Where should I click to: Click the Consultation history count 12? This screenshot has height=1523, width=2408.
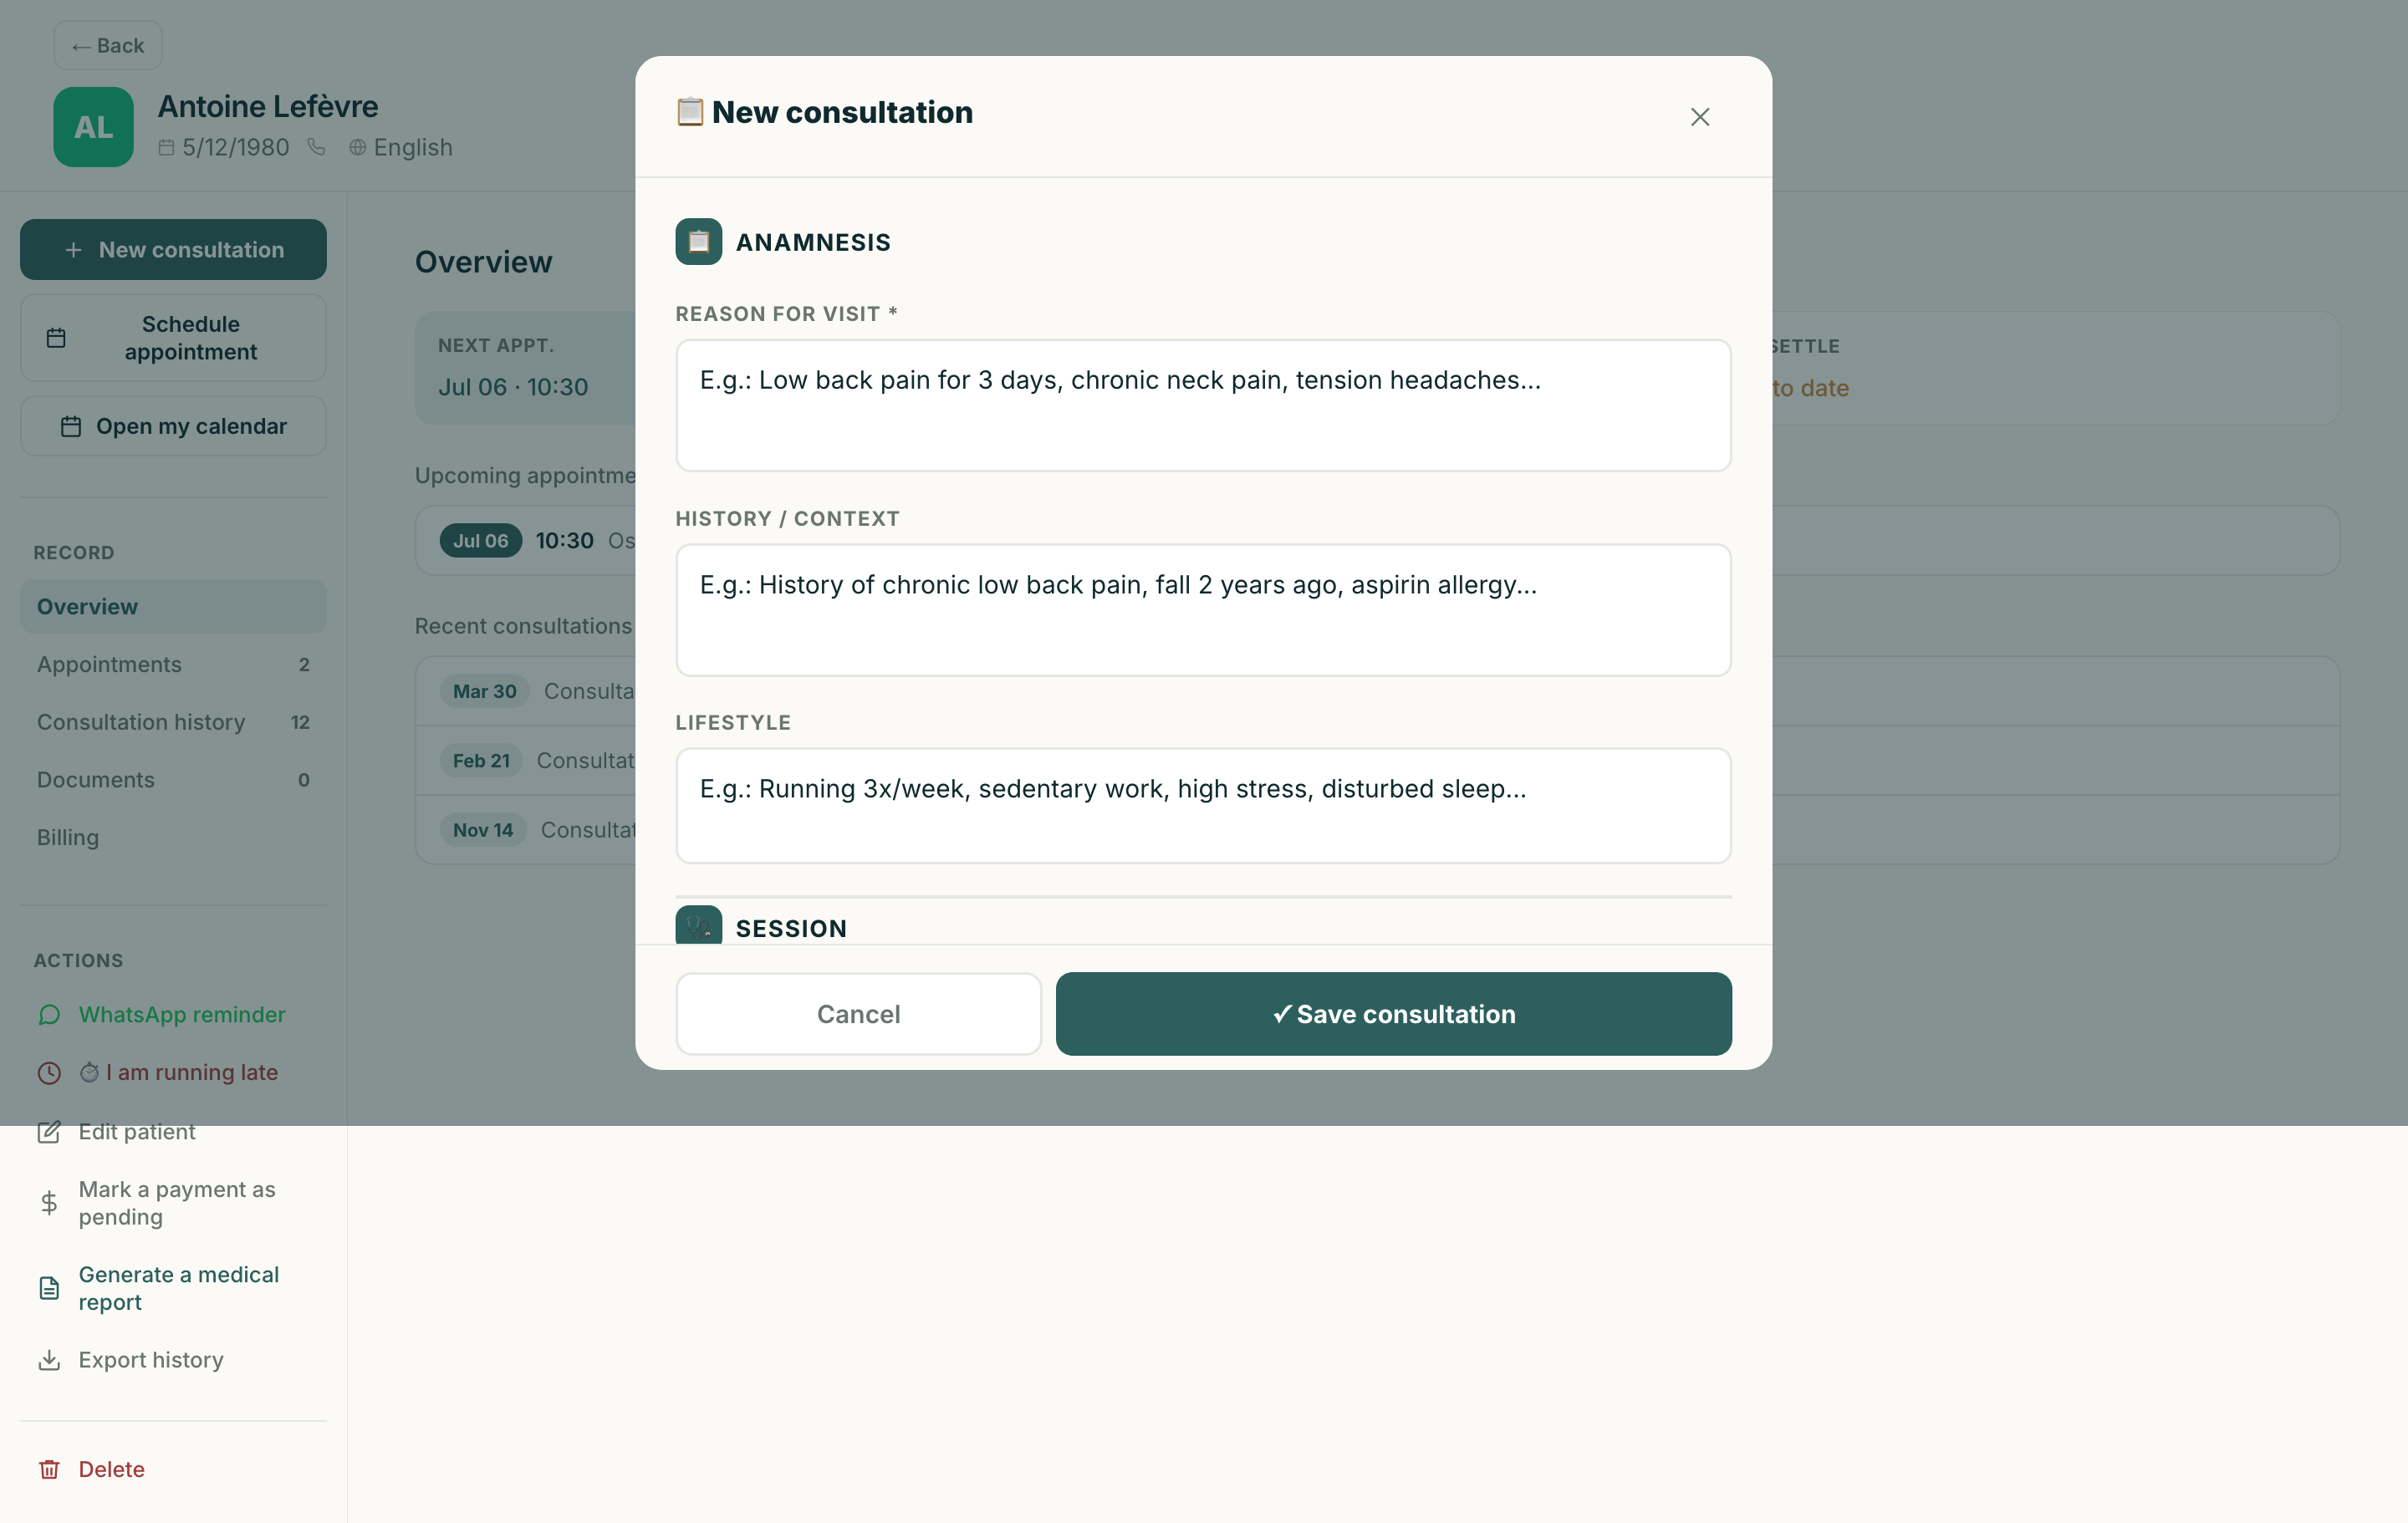(x=300, y=722)
